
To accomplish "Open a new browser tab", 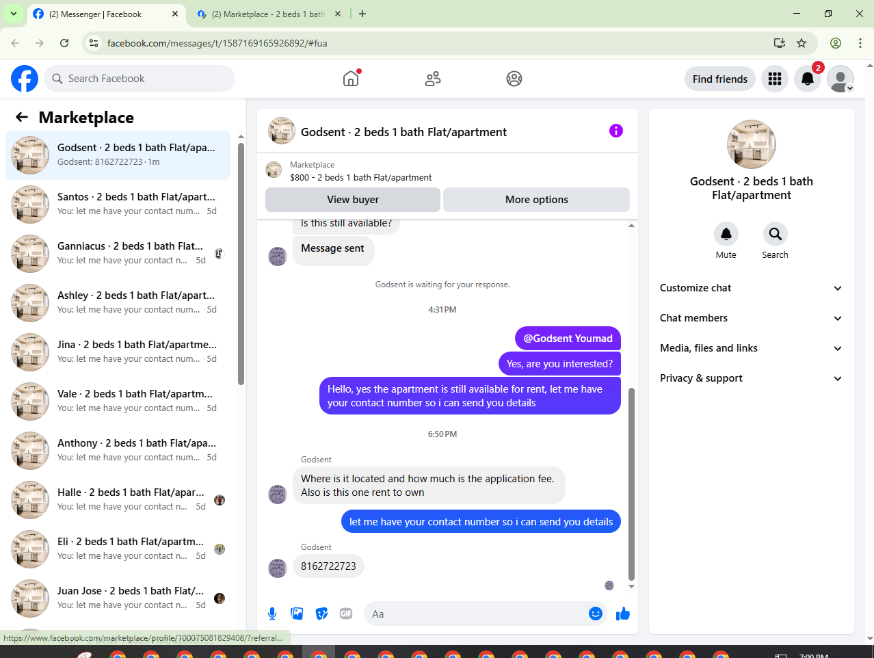I will pos(362,14).
